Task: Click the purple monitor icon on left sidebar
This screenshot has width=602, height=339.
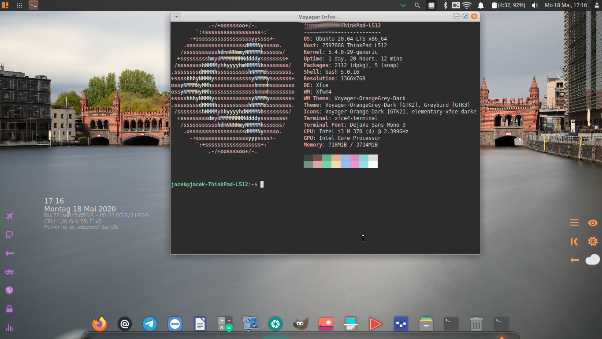Action: [9, 235]
